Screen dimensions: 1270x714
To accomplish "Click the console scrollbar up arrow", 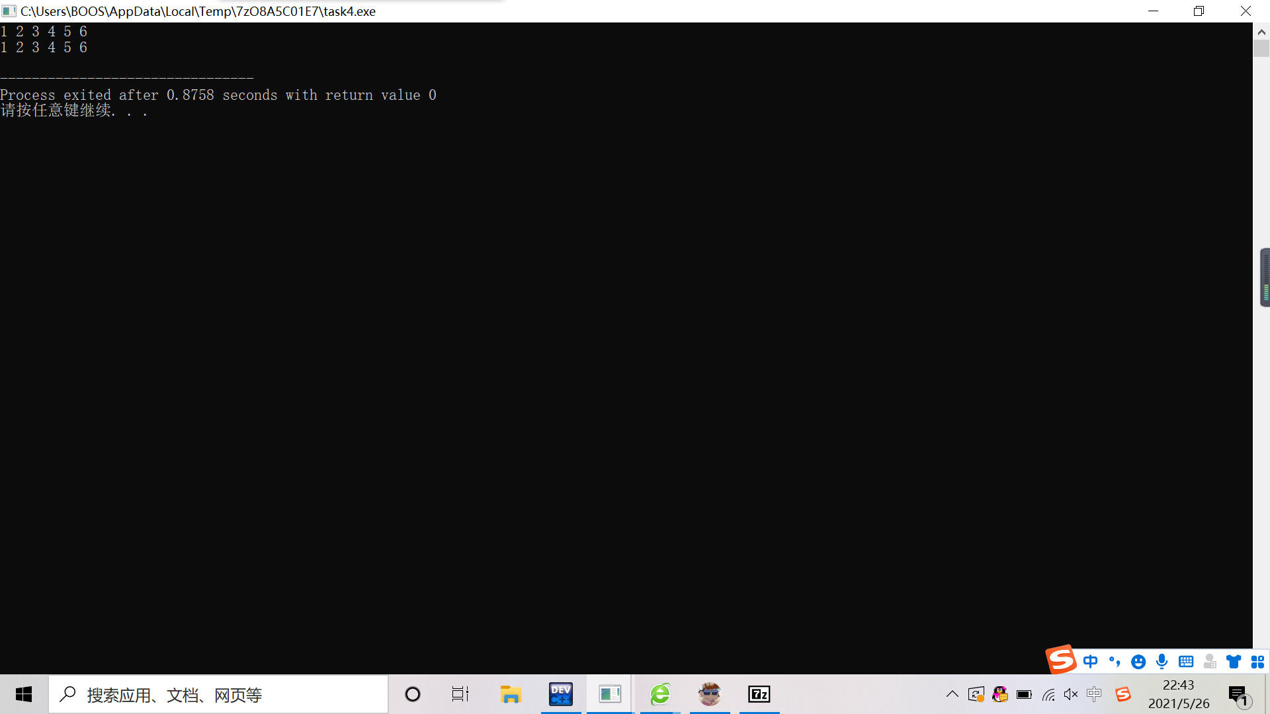I will pyautogui.click(x=1261, y=31).
